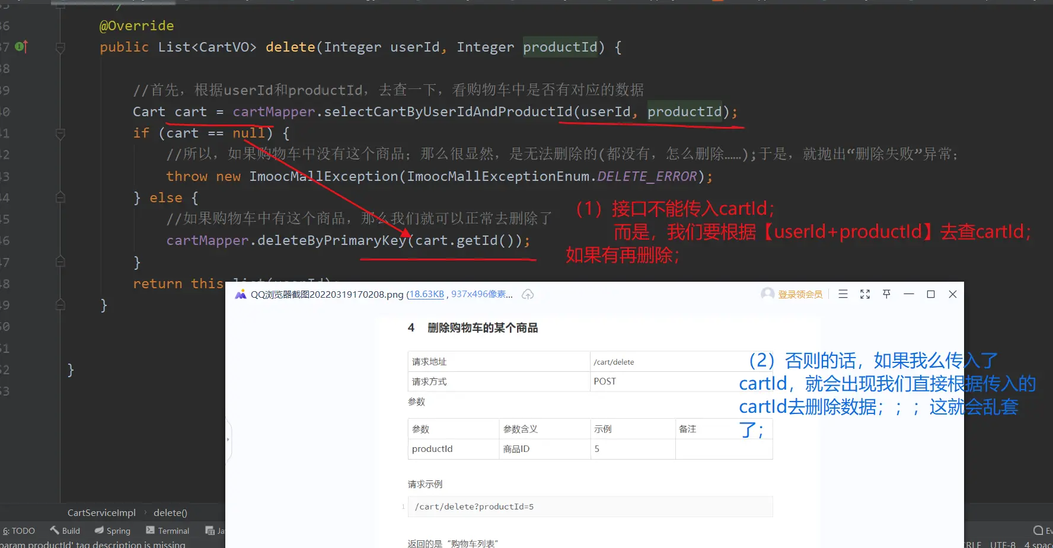
Task: Click the @Override annotation
Action: 136,26
